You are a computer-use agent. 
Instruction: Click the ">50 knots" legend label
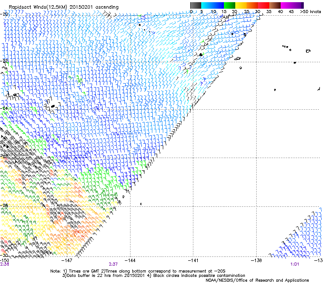[310, 12]
